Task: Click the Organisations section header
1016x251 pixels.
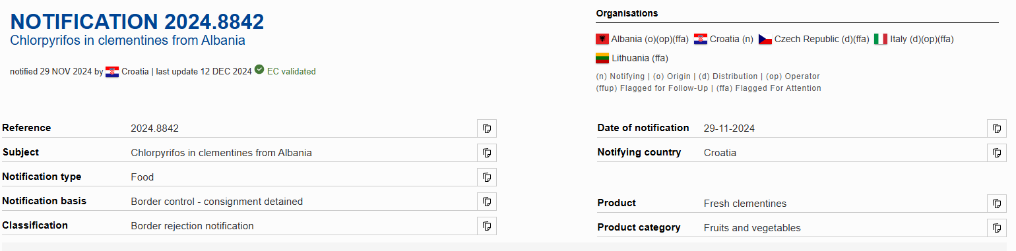Action: [627, 13]
